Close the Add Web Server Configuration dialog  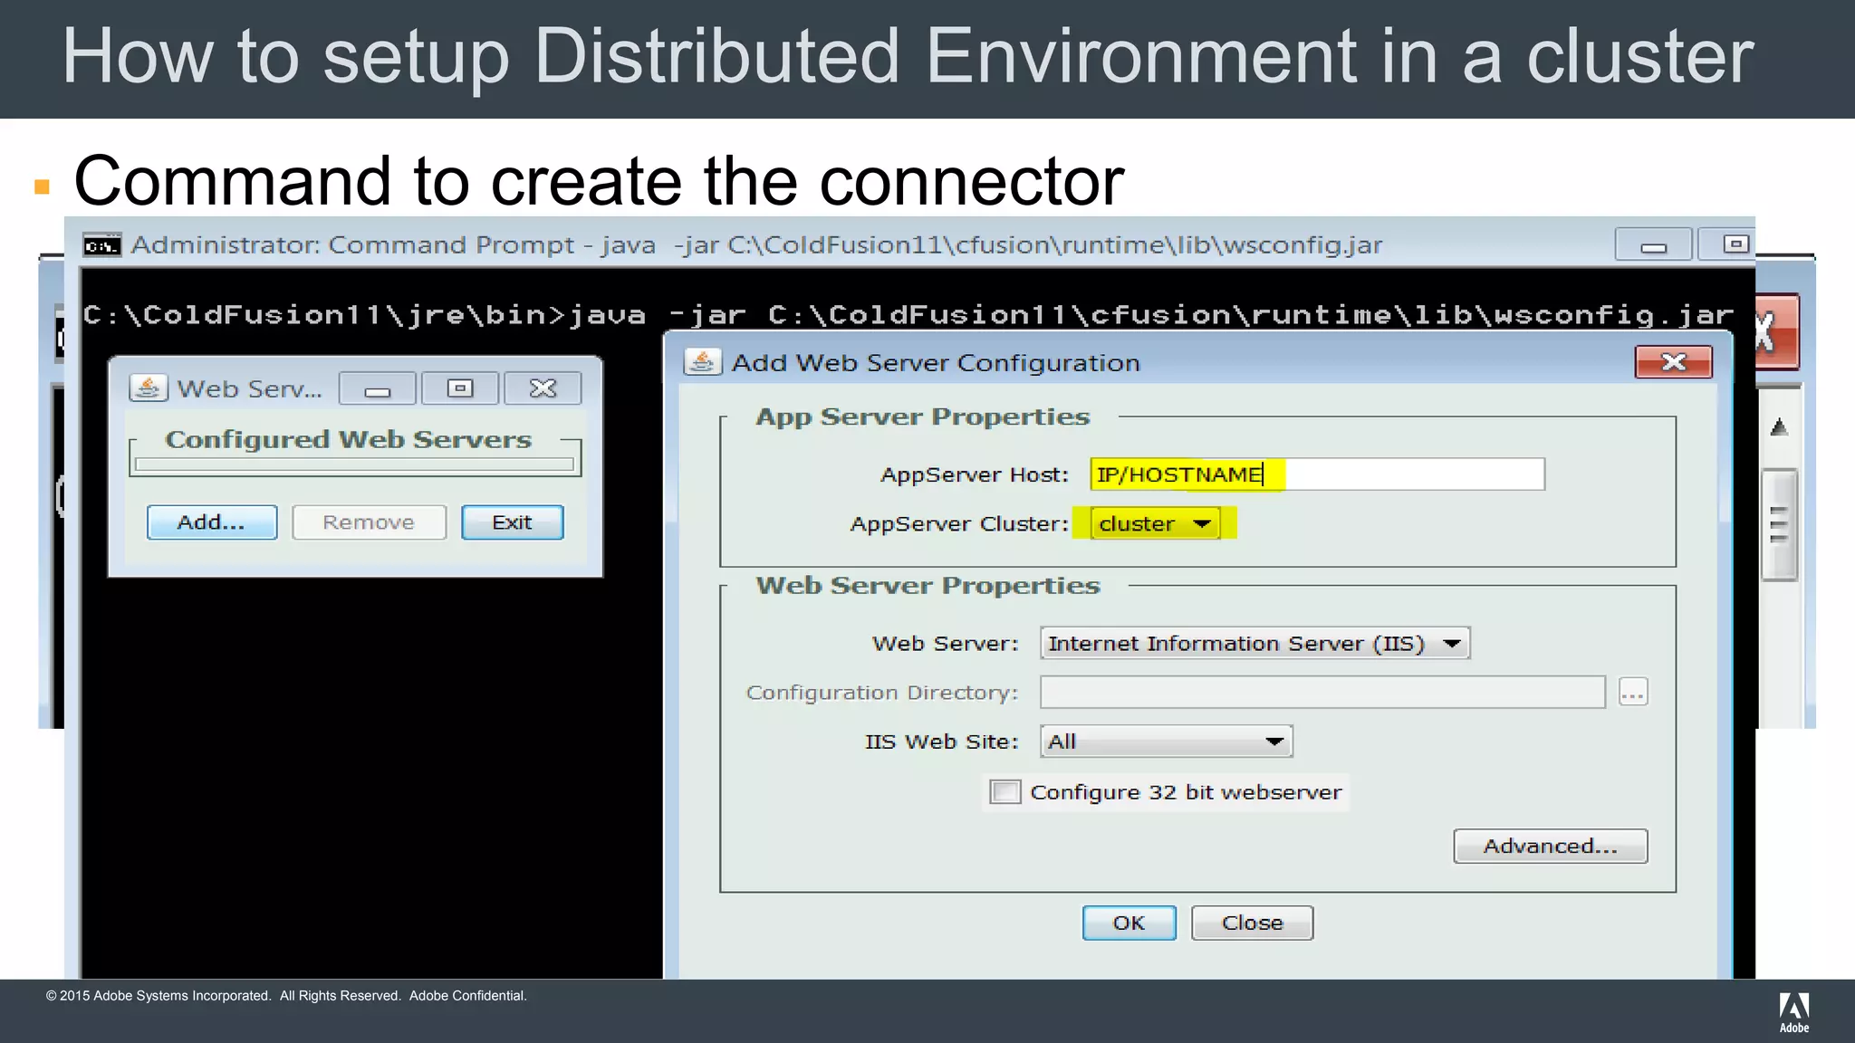pyautogui.click(x=1674, y=362)
